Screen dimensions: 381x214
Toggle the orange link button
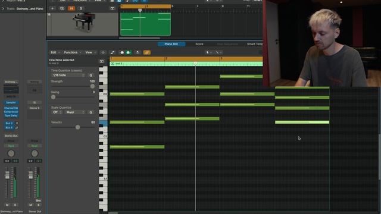coord(147,52)
